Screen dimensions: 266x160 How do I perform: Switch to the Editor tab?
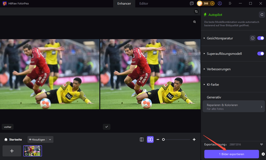(144, 4)
